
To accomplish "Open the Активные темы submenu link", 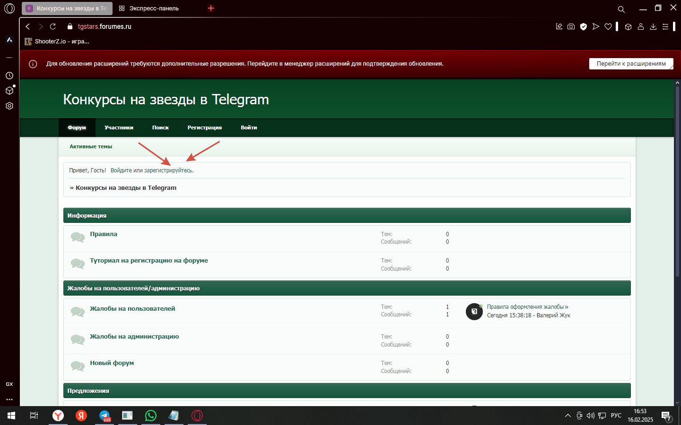I will 91,146.
